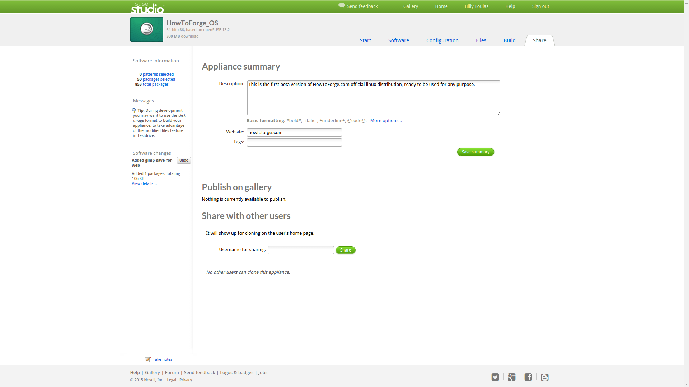
Task: Open footer Send feedback link
Action: tap(200, 373)
